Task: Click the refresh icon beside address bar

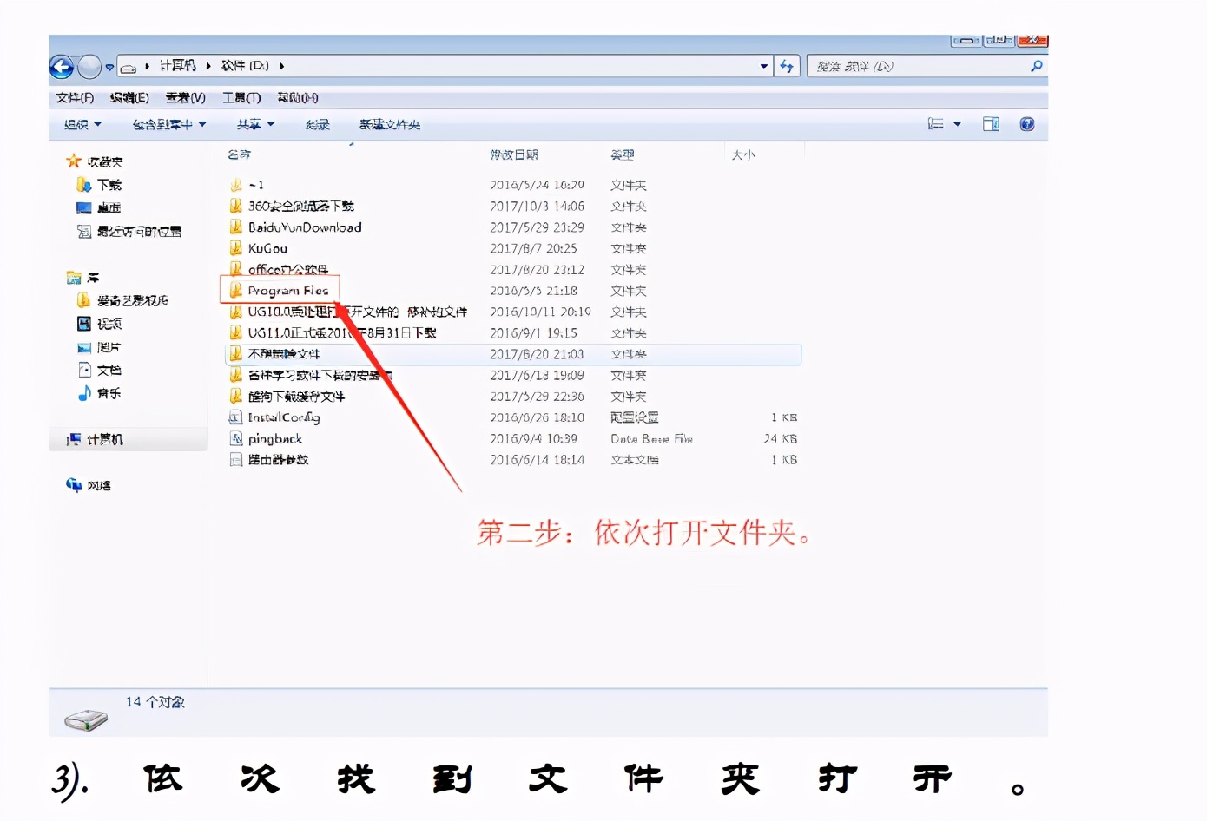Action: pos(787,66)
